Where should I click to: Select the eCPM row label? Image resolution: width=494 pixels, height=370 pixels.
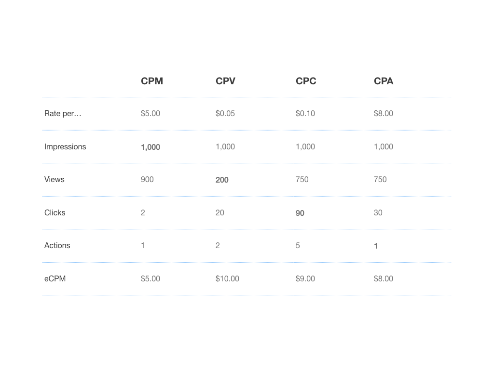point(55,278)
